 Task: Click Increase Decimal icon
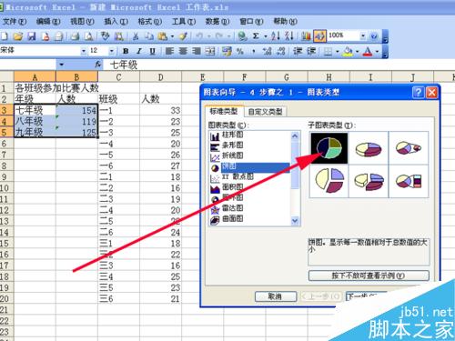(x=267, y=51)
